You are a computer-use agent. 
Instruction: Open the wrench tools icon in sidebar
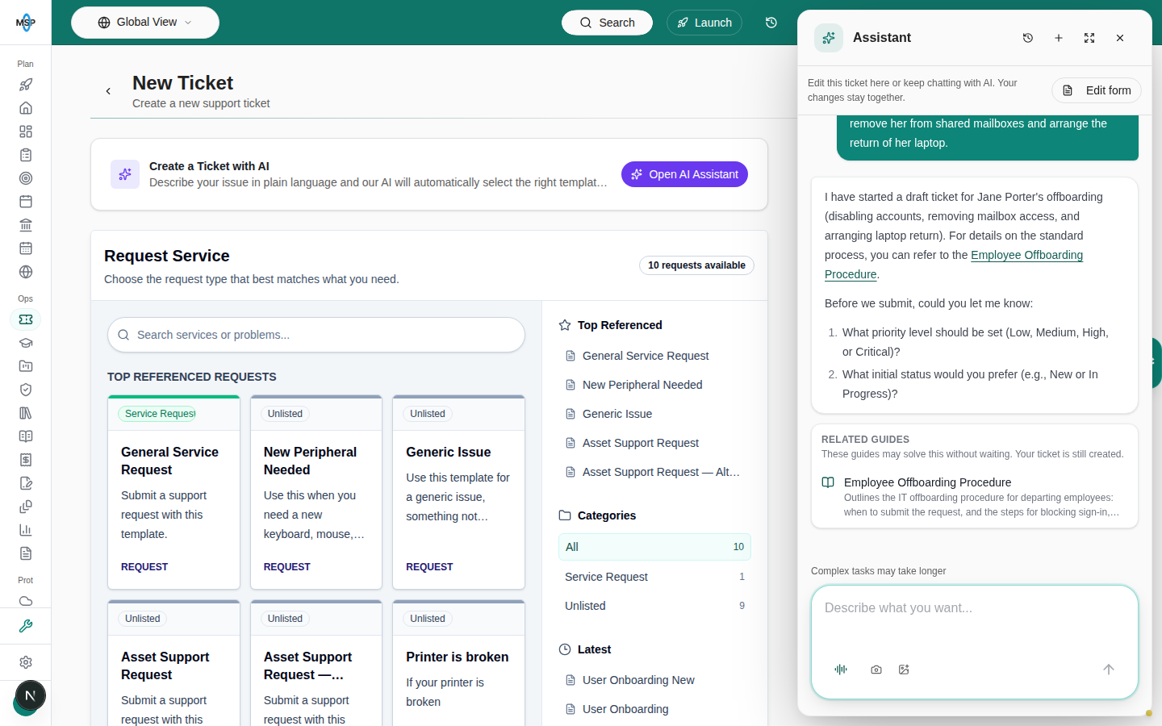click(26, 626)
